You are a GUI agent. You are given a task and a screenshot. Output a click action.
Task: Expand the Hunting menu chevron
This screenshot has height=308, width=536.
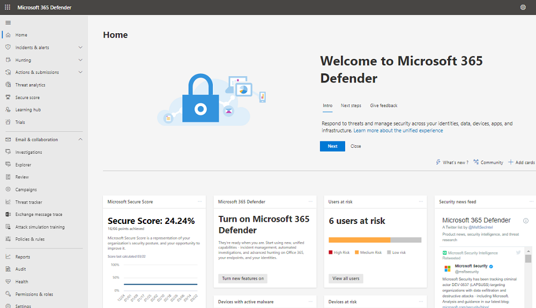pos(80,60)
